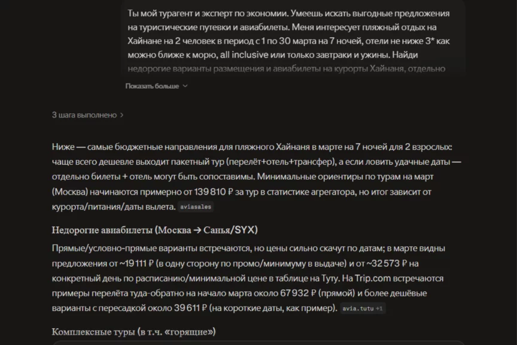The image size is (517, 345).
Task: Expand message with the Показать больше chevron
Action: (x=185, y=86)
